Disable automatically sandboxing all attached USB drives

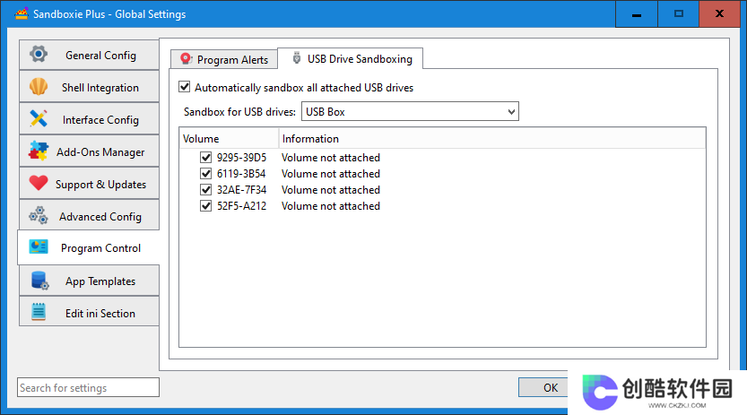click(x=185, y=87)
